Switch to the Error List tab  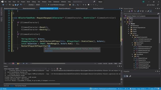click(6, 86)
